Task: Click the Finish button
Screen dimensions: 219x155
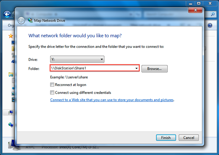Action: click(166, 138)
